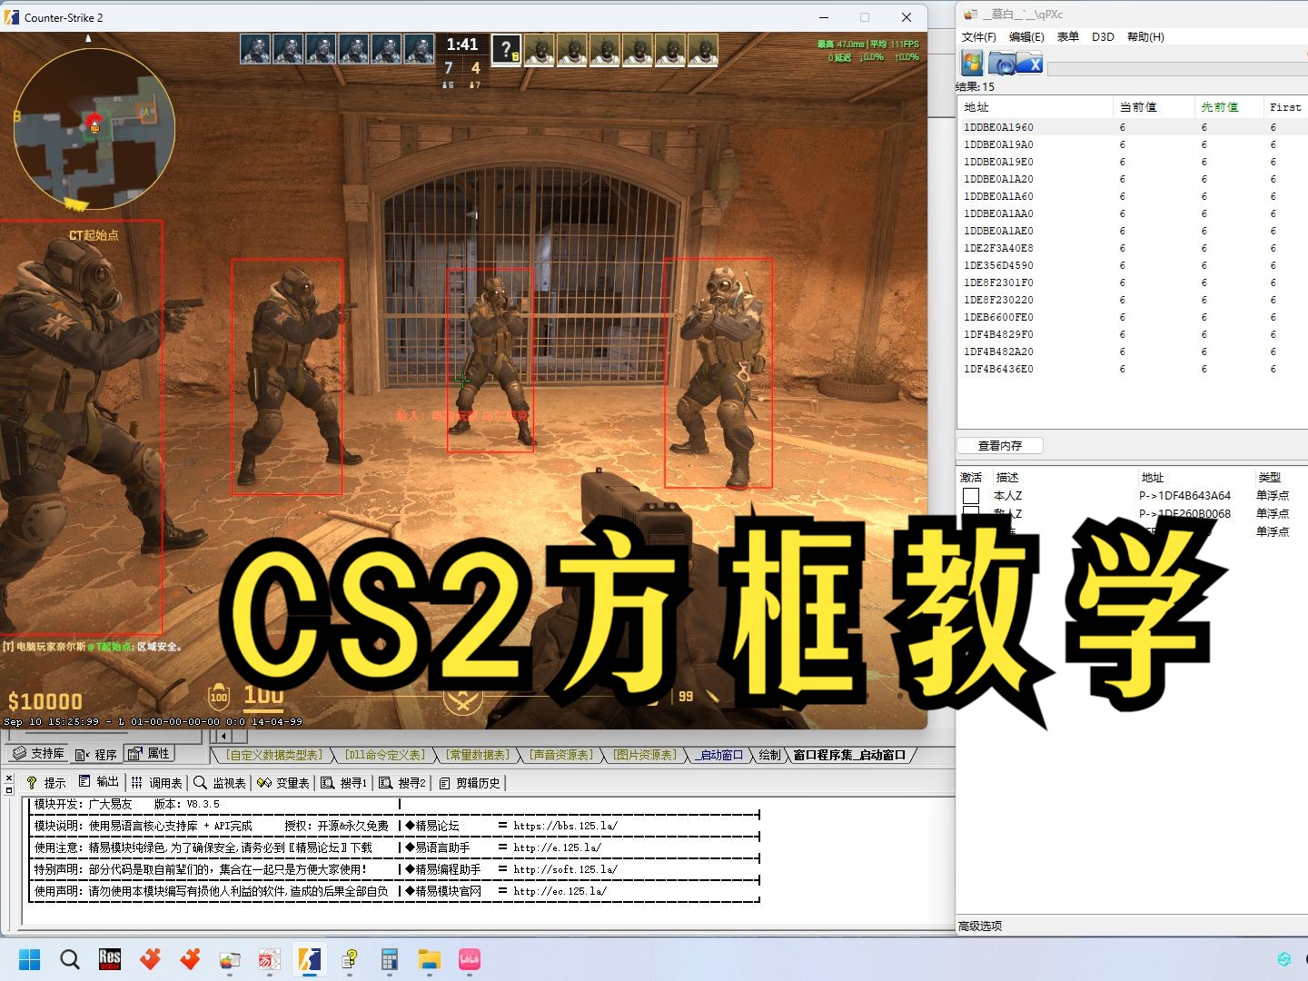Click the unknown-player question mark icon in scoreboard
This screenshot has height=981, width=1308.
(507, 49)
